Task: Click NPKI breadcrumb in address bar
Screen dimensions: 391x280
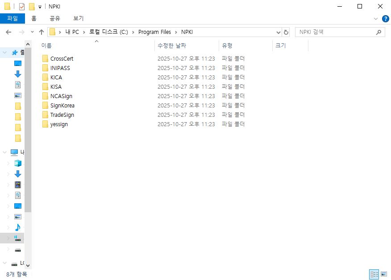Action: 187,32
